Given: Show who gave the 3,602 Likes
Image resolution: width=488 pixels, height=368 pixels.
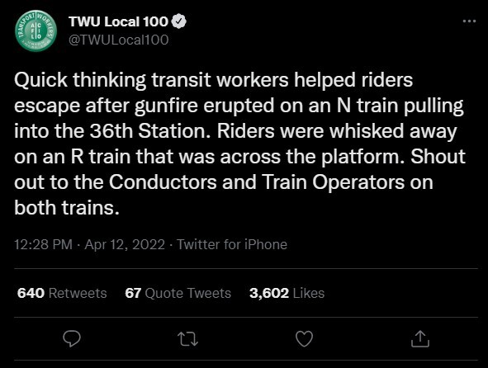Looking at the screenshot, I should [287, 293].
